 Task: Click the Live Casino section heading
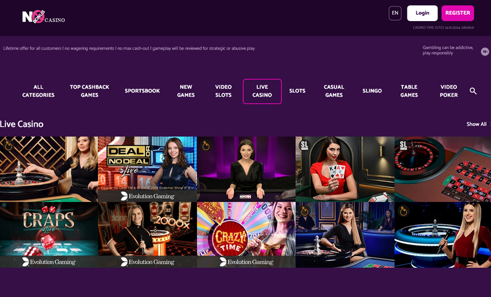point(22,124)
